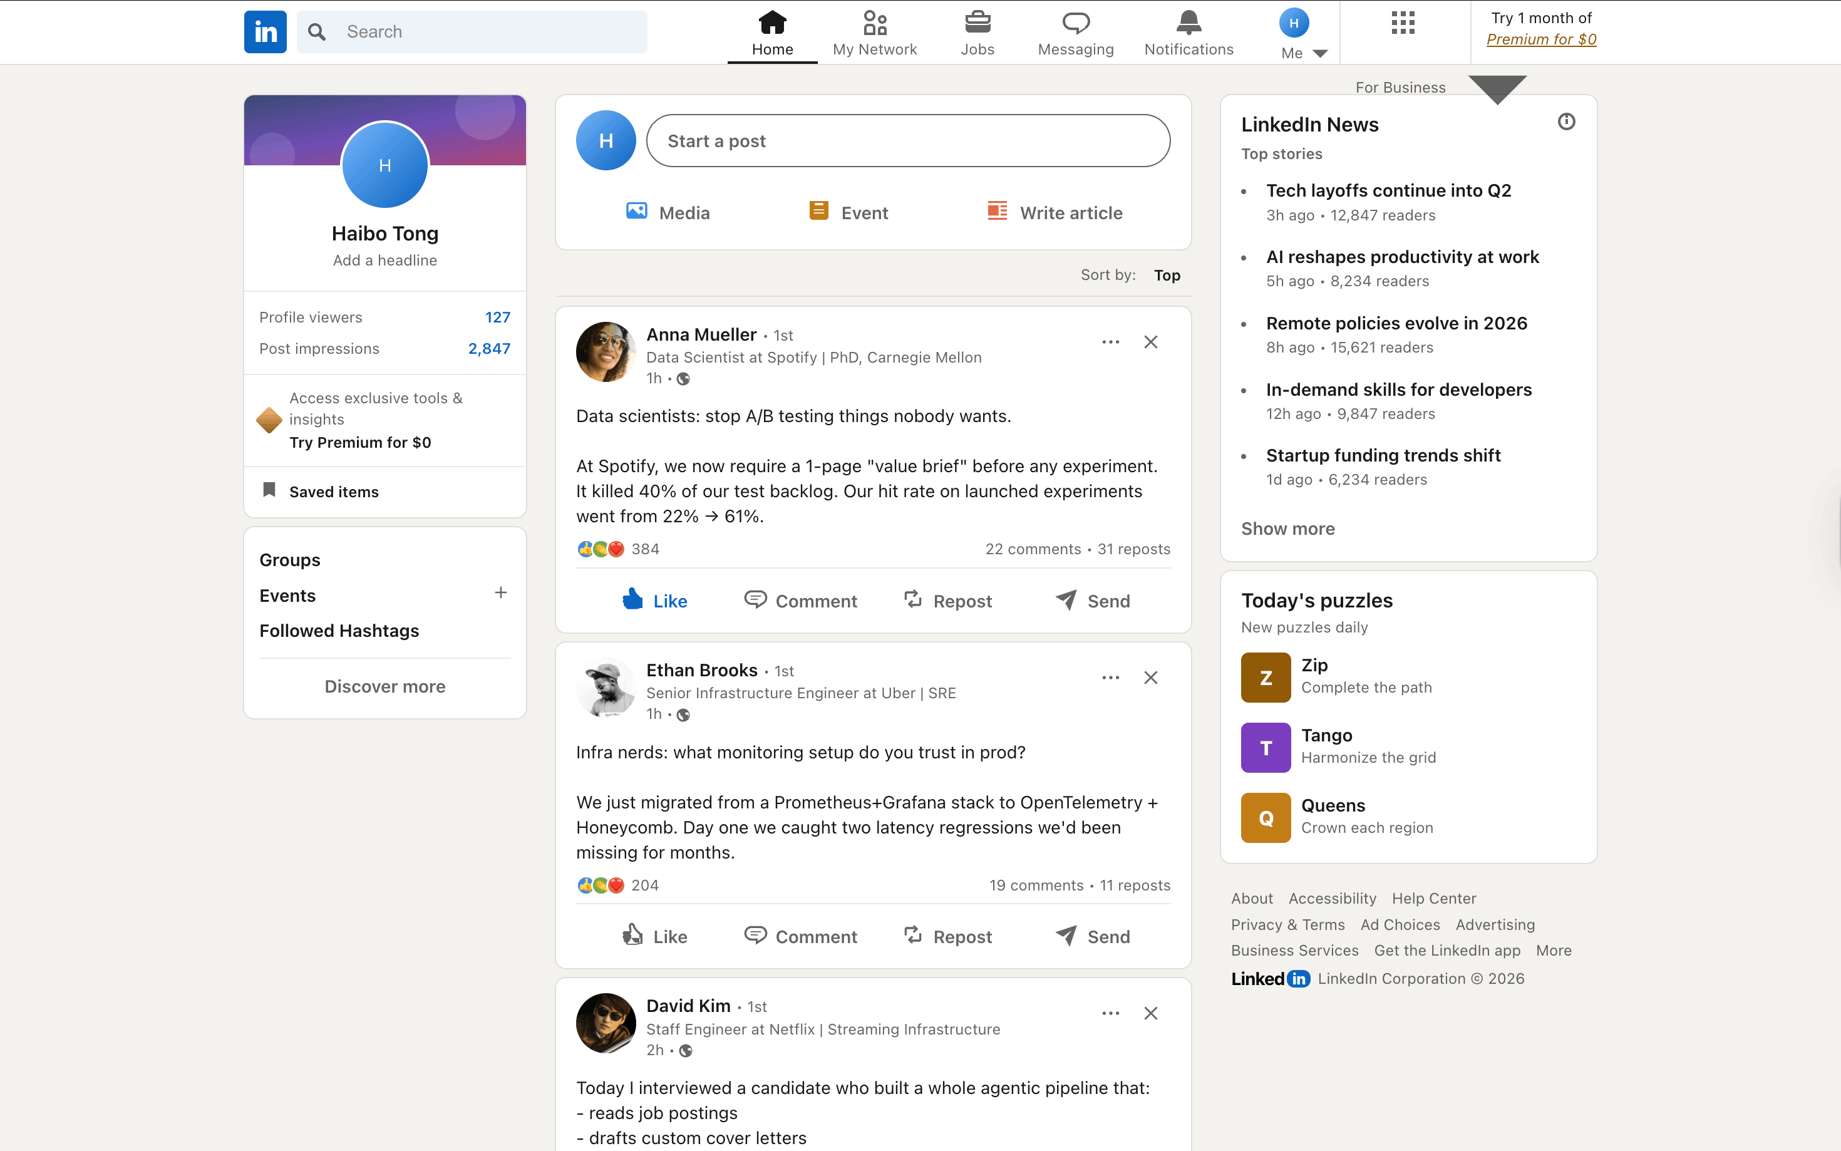Screen dimensions: 1841x1151
Task: Open Haibo Tong profile avatar in sidebar
Action: tap(385, 165)
